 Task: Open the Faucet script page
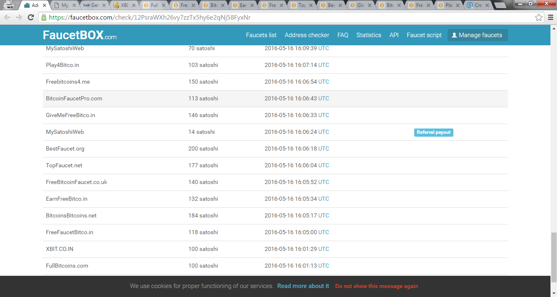(424, 35)
